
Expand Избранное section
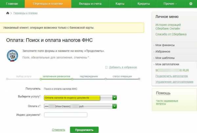click(163, 51)
